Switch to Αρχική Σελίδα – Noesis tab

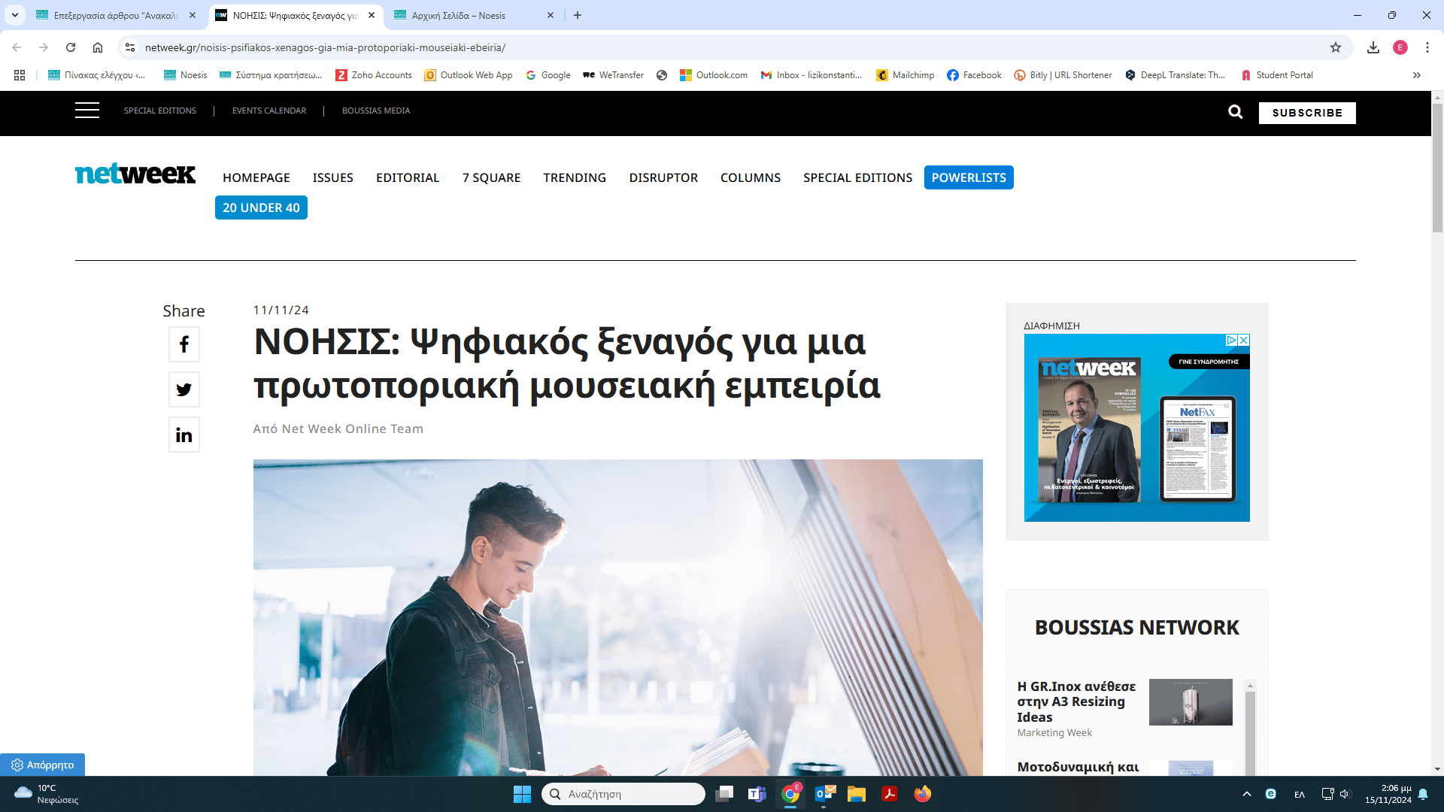pos(459,15)
